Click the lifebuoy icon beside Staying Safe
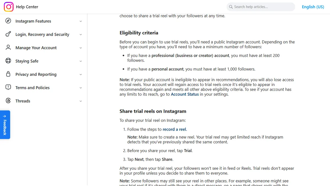330x186 pixels. click(8, 61)
